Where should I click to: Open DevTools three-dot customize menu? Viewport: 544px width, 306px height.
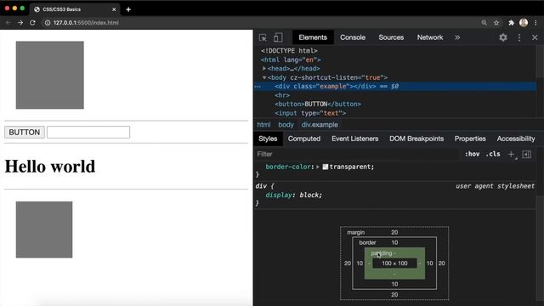point(519,37)
